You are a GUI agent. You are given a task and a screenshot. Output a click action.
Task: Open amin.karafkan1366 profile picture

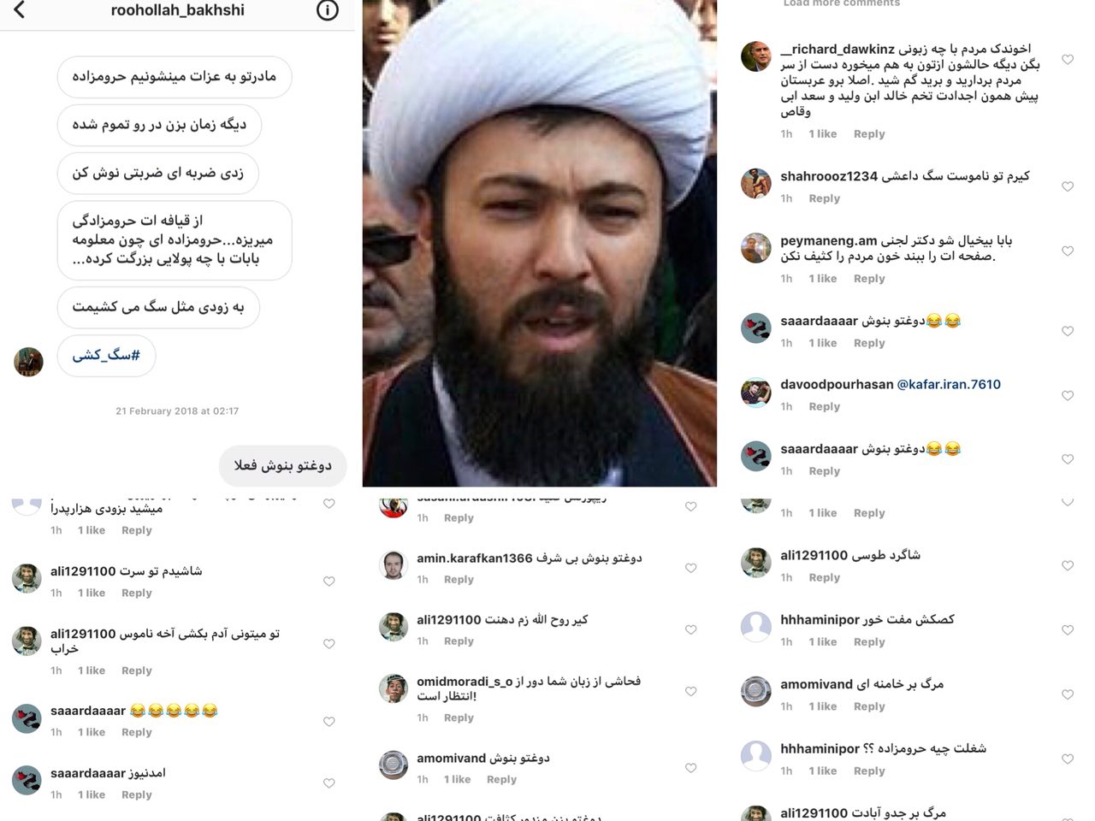[x=394, y=565]
